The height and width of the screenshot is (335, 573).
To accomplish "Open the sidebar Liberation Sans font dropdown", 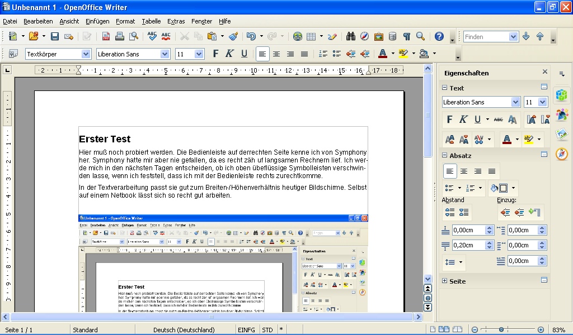I will click(x=515, y=102).
